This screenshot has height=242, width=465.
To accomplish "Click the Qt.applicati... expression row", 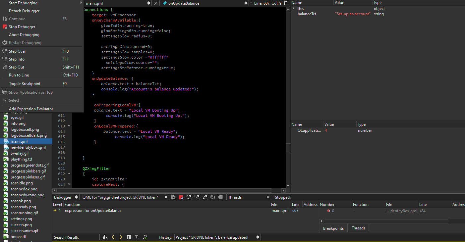I will pyautogui.click(x=378, y=130).
